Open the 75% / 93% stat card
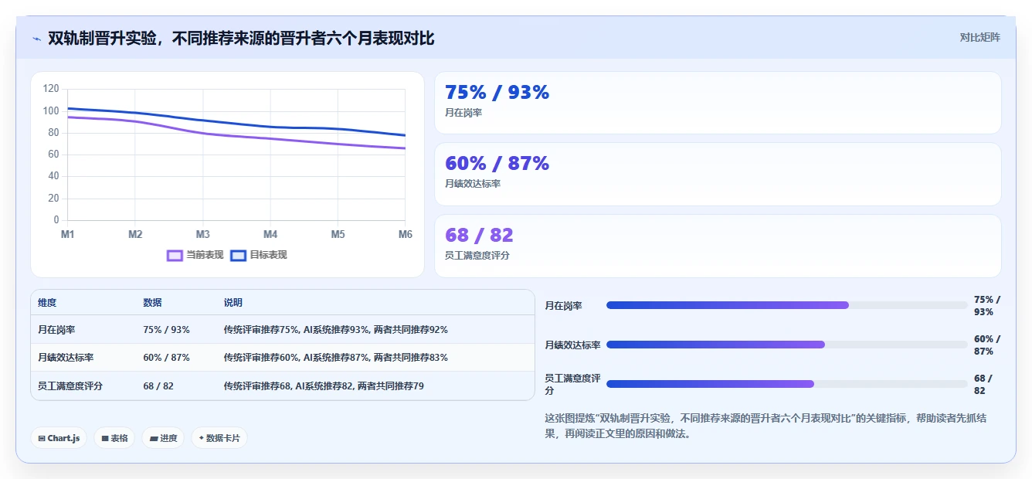The height and width of the screenshot is (479, 1032). [x=718, y=103]
